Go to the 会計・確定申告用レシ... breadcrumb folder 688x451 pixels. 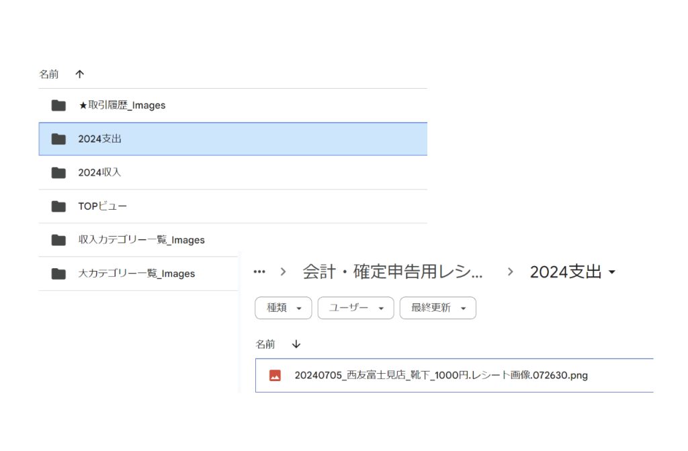point(392,272)
